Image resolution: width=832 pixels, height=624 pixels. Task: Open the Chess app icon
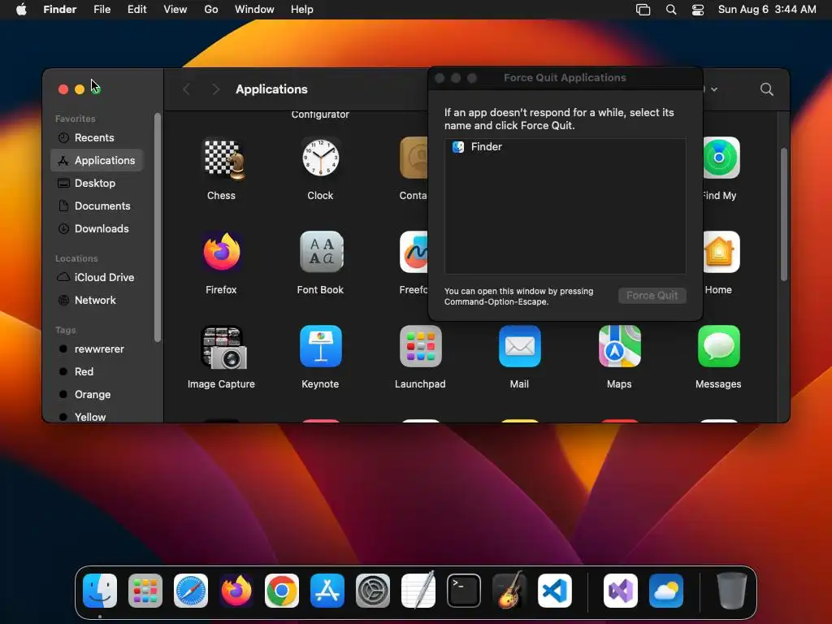point(223,158)
